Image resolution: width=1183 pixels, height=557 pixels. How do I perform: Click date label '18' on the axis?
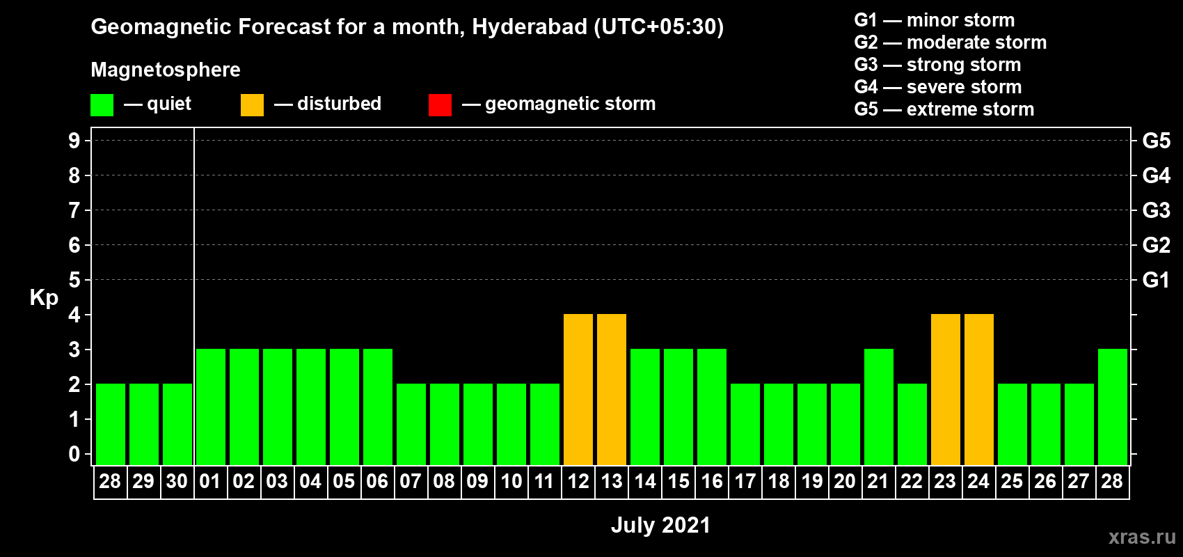coord(778,482)
